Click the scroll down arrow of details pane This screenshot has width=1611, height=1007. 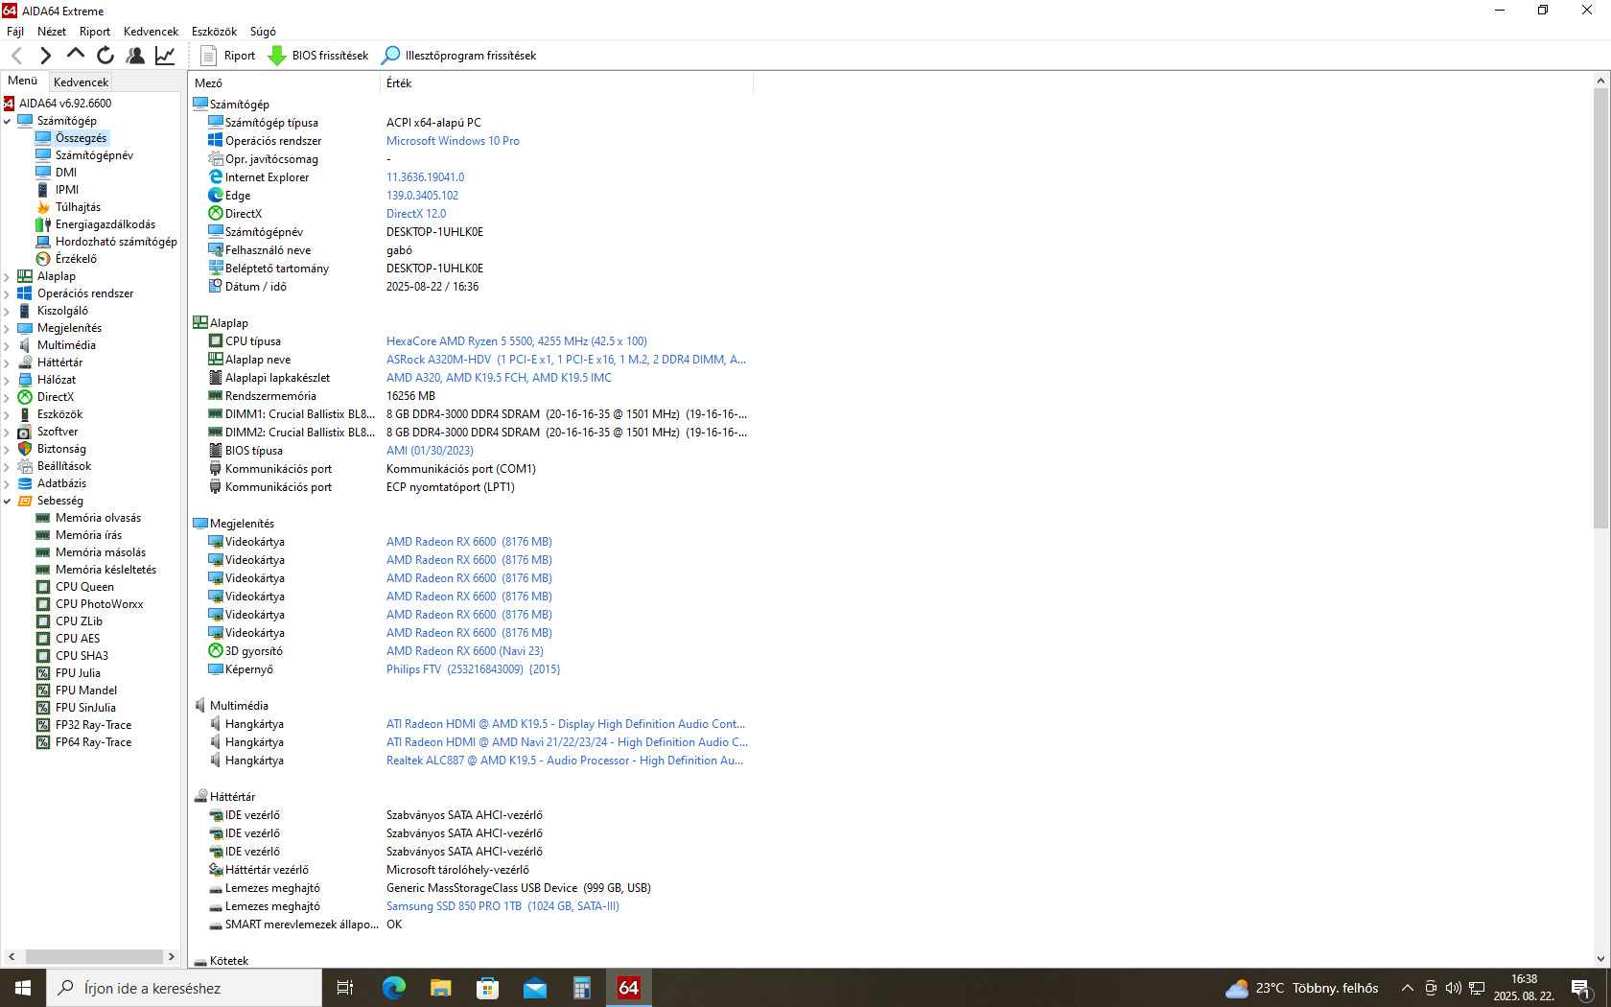[1600, 959]
